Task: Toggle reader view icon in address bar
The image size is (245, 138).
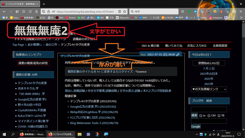Action: point(119,11)
